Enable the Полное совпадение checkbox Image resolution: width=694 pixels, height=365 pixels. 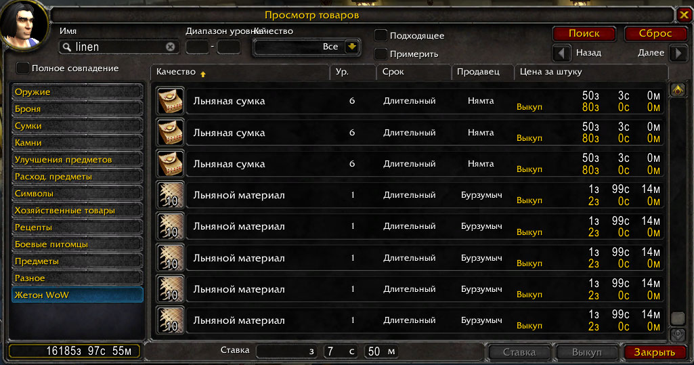pos(22,68)
